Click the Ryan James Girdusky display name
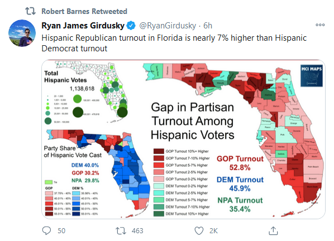Screen dimensions: 334x241 (83, 26)
